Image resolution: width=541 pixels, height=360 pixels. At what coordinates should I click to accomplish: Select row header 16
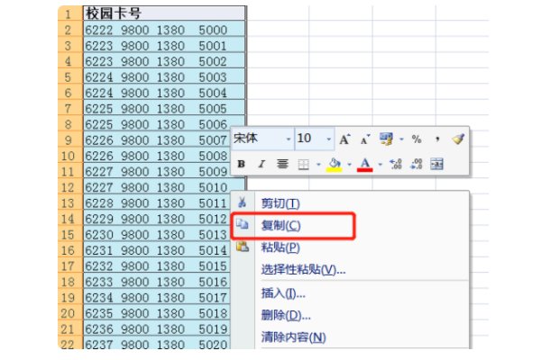(70, 250)
